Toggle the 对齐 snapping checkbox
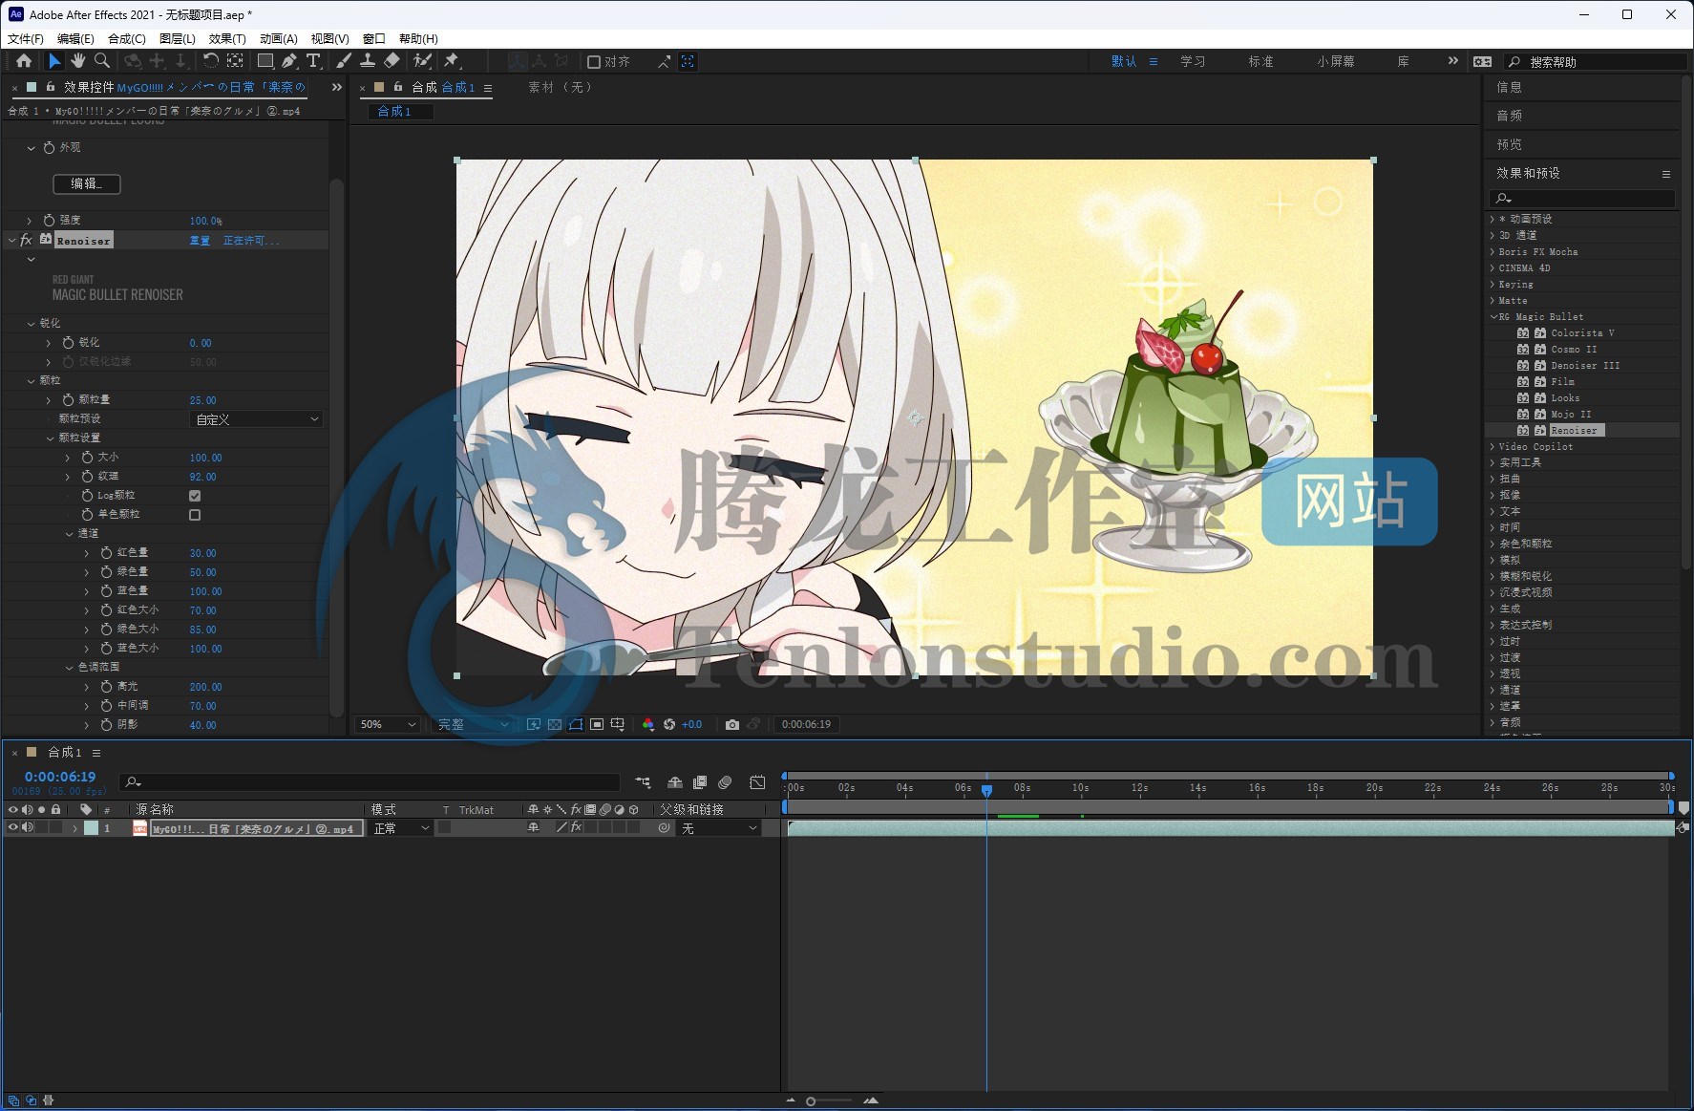Viewport: 1694px width, 1111px height. [x=594, y=62]
